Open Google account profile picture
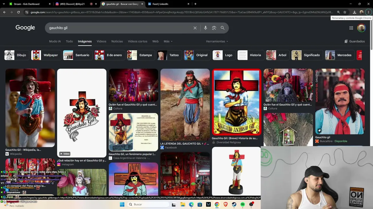This screenshot has height=209, width=373. point(361,28)
